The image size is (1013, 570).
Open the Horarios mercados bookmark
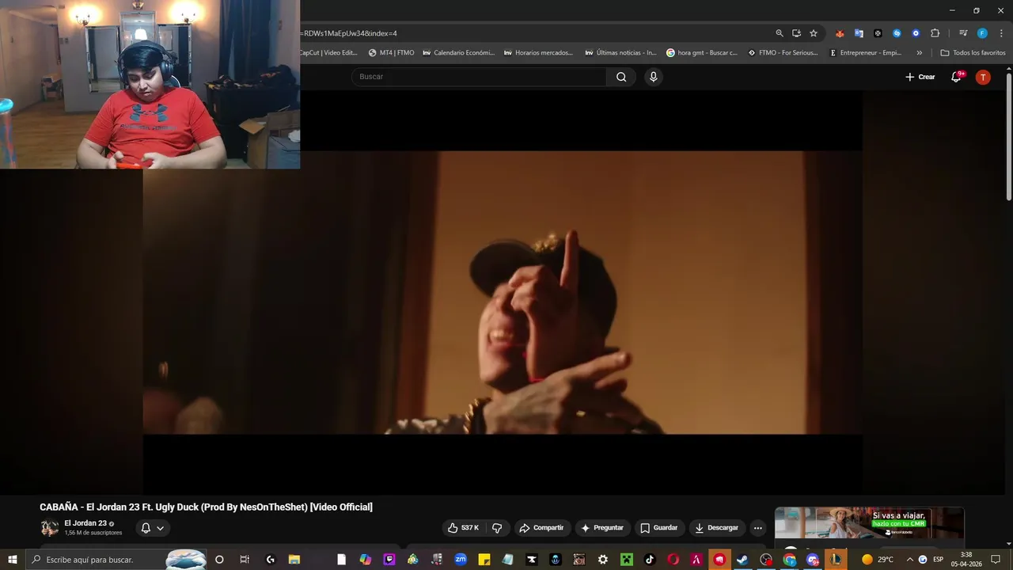[538, 53]
